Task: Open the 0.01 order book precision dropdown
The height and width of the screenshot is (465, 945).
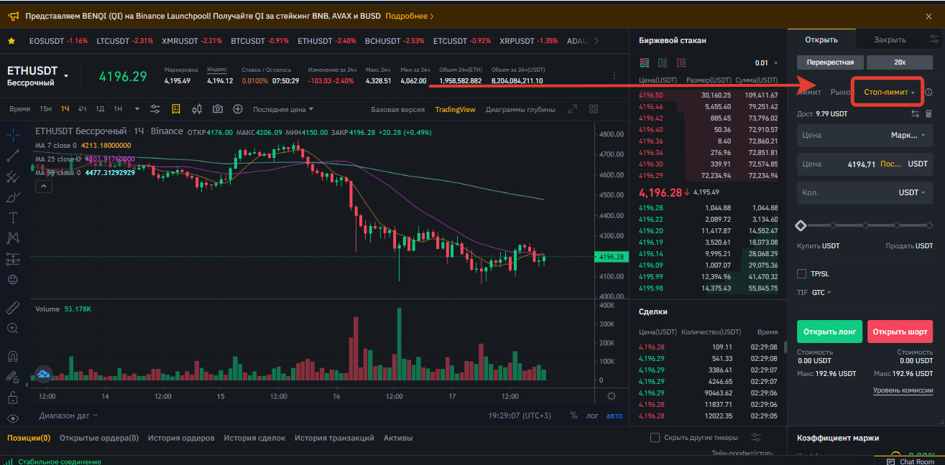Action: (x=767, y=63)
